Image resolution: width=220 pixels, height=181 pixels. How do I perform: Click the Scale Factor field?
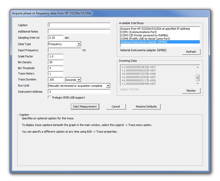[x=56, y=56]
